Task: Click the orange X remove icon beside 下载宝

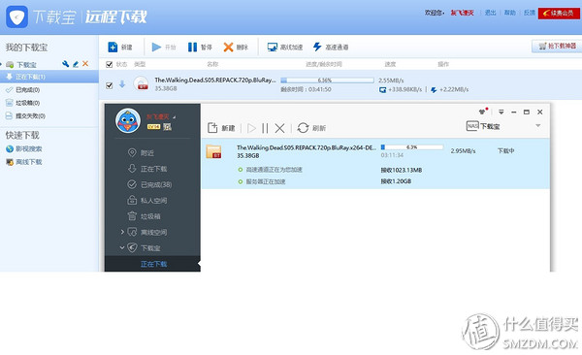Action: [85, 64]
